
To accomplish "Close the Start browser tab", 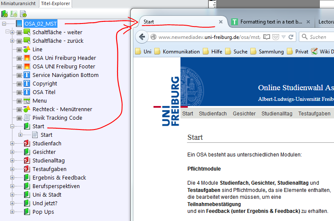I will tap(221, 22).
